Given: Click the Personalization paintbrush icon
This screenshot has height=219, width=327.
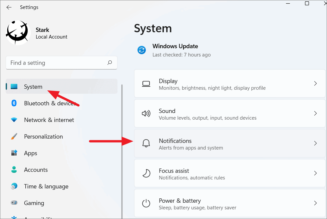Looking at the screenshot, I should point(14,137).
